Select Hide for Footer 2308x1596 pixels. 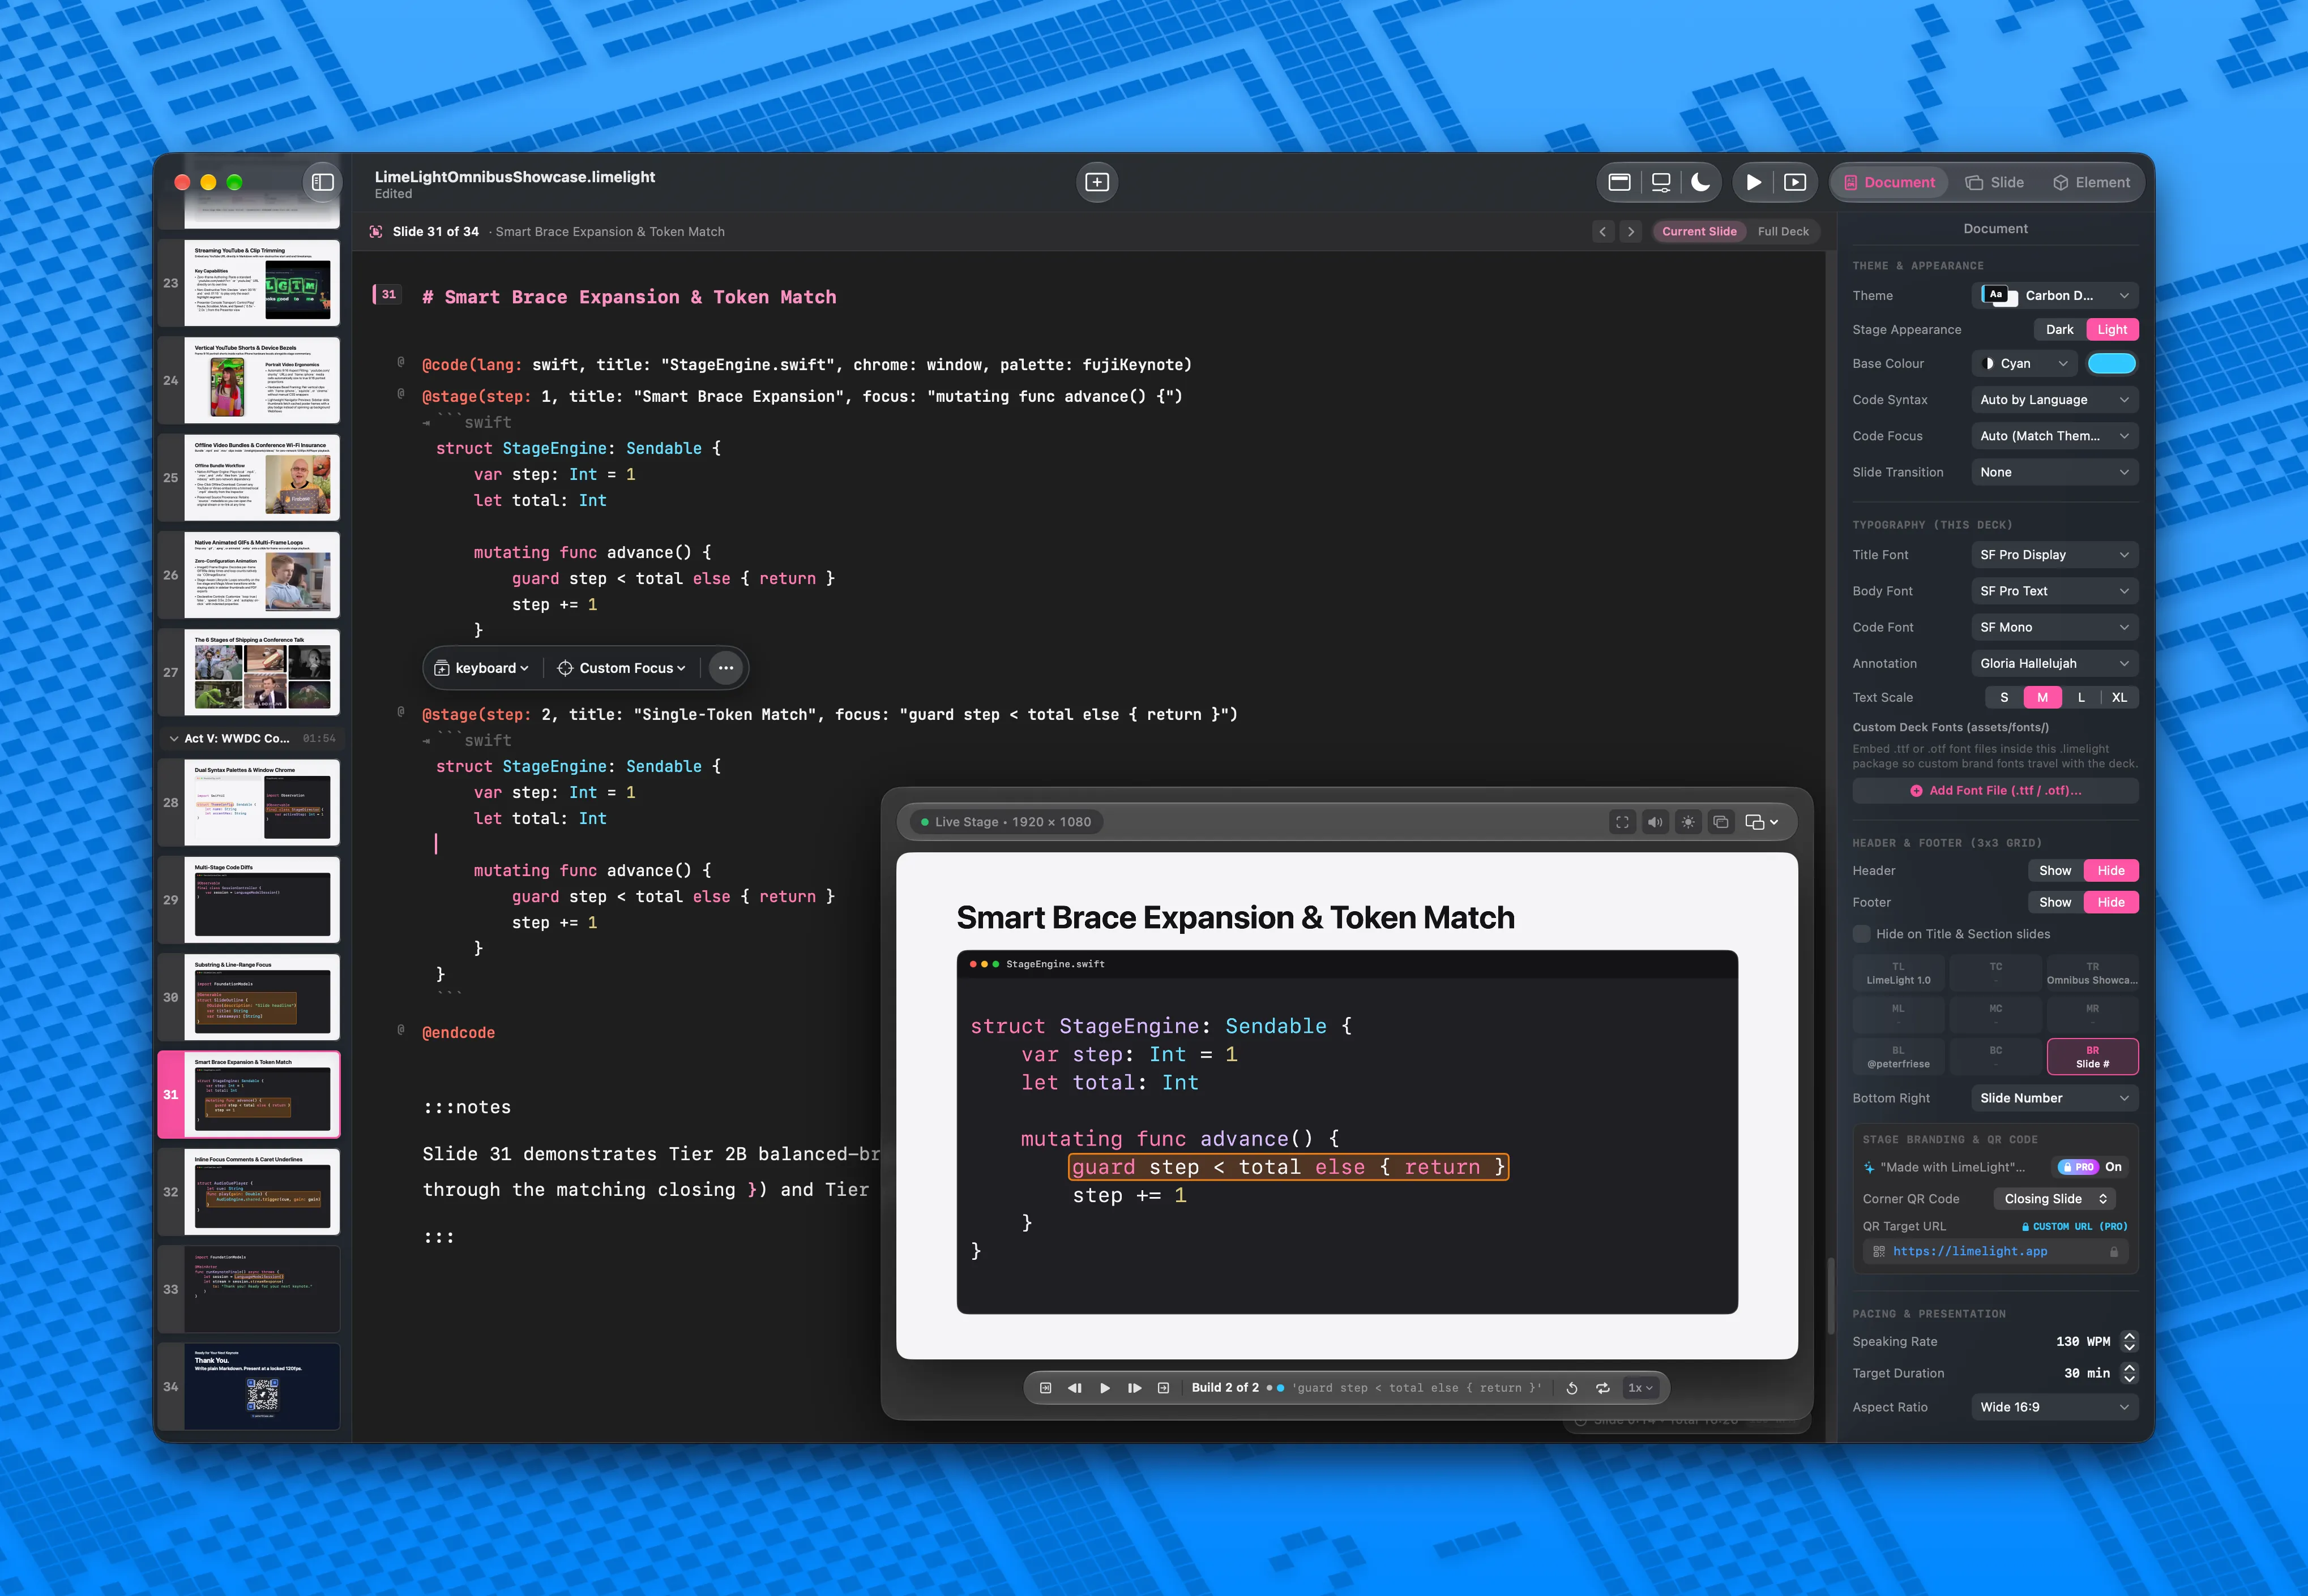click(x=2111, y=902)
